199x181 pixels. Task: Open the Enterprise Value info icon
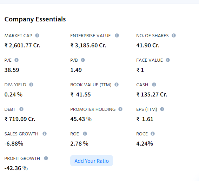[x=117, y=35]
